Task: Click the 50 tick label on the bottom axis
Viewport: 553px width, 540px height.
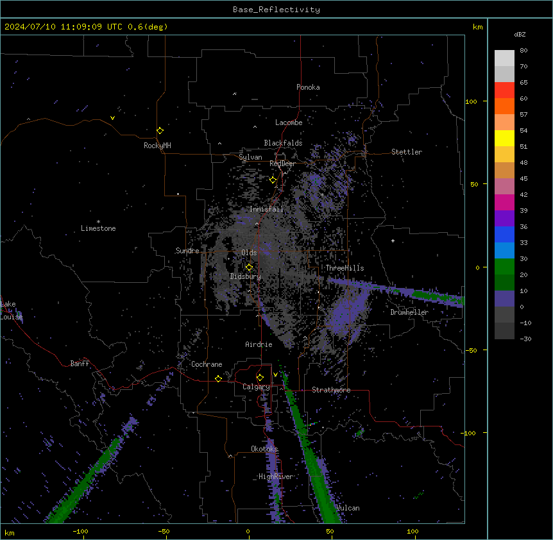Action: click(330, 531)
